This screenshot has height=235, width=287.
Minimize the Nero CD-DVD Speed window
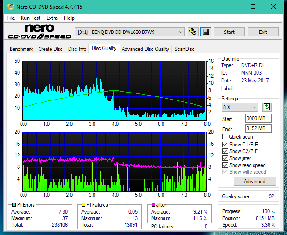(x=233, y=7)
